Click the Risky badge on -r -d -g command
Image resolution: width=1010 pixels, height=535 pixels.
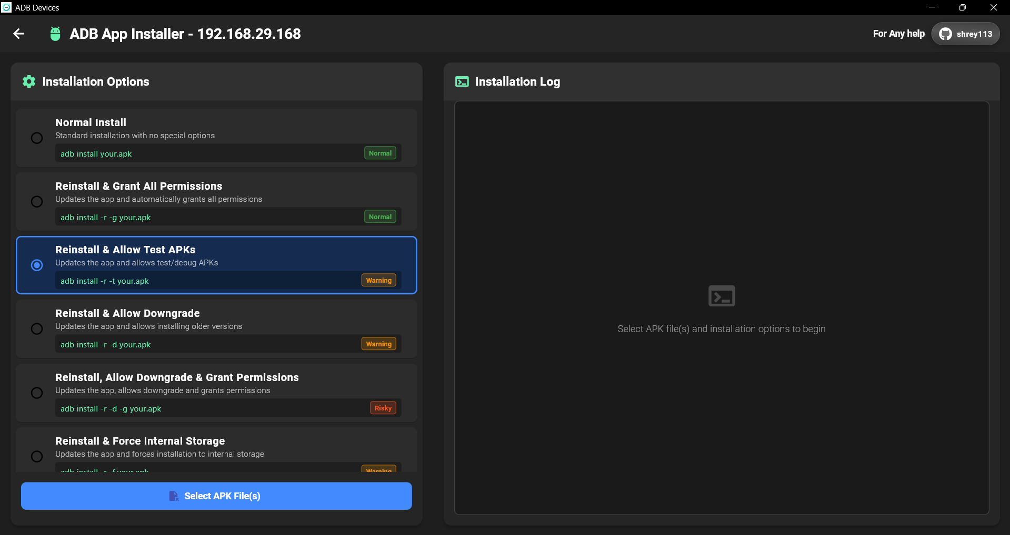pos(383,408)
